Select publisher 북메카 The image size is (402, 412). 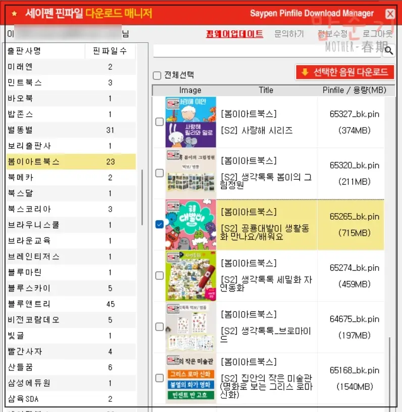71,177
